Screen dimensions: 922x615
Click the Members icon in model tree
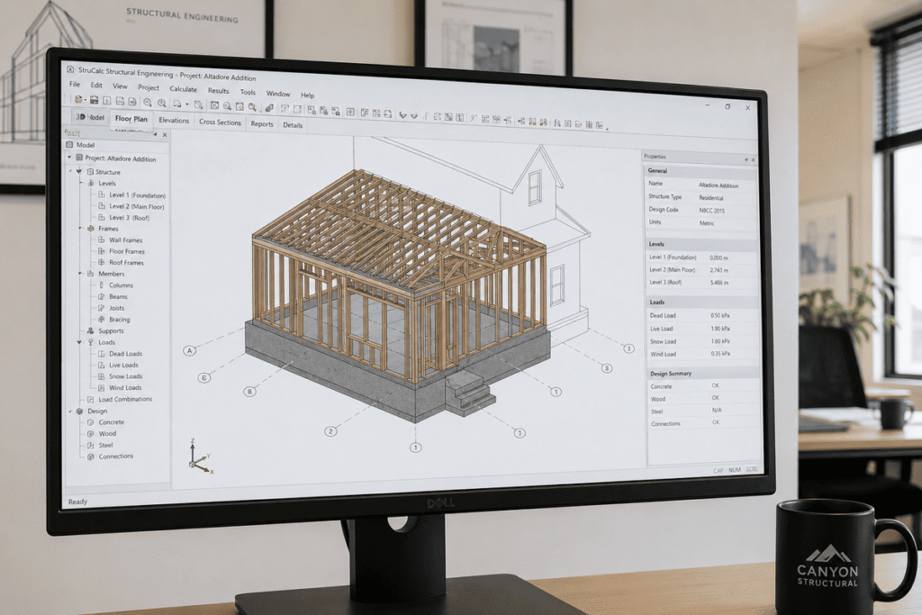(x=91, y=274)
